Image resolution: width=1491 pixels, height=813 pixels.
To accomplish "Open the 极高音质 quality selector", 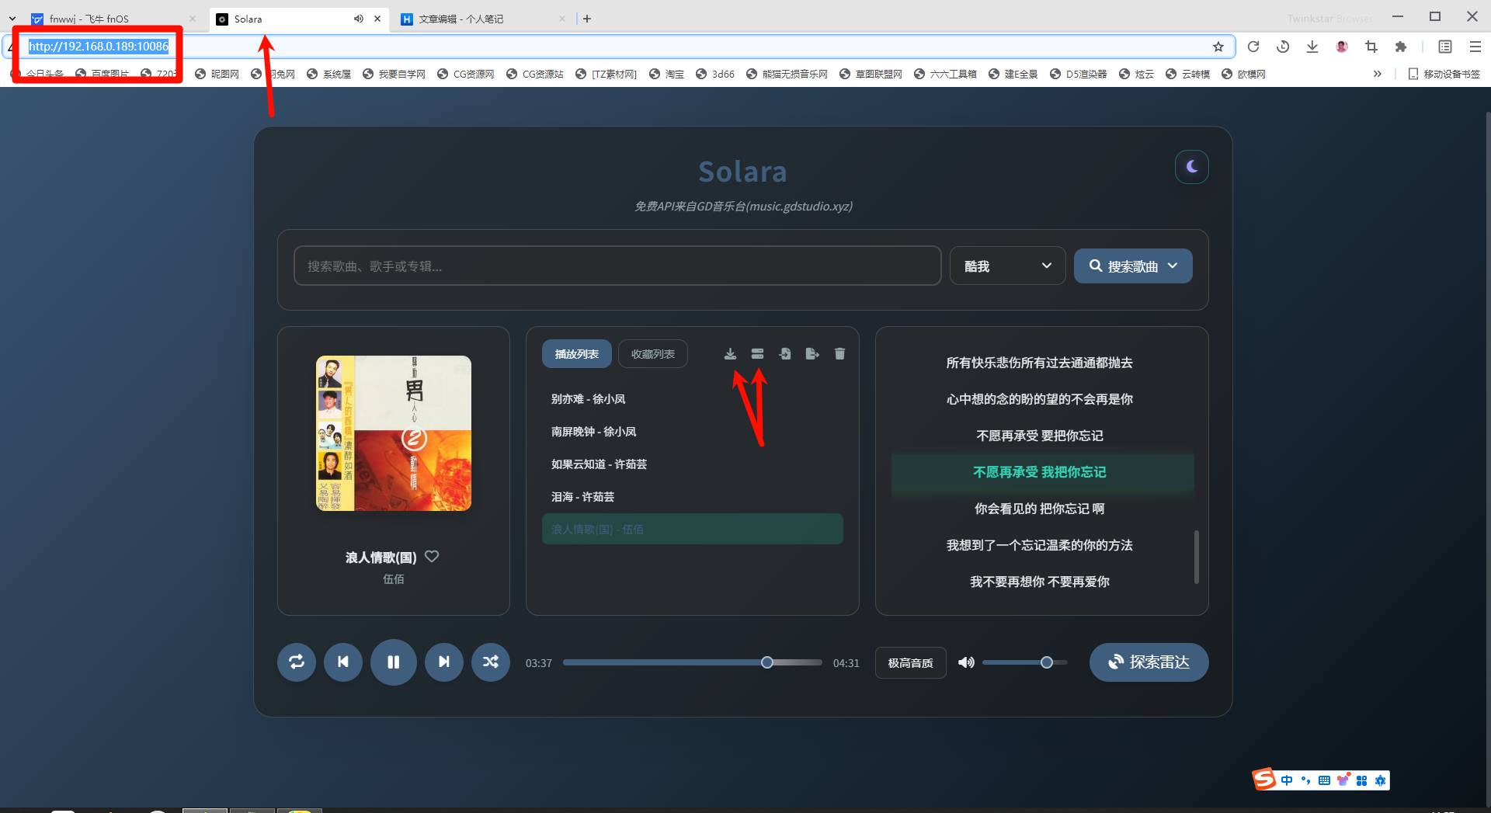I will (x=911, y=663).
